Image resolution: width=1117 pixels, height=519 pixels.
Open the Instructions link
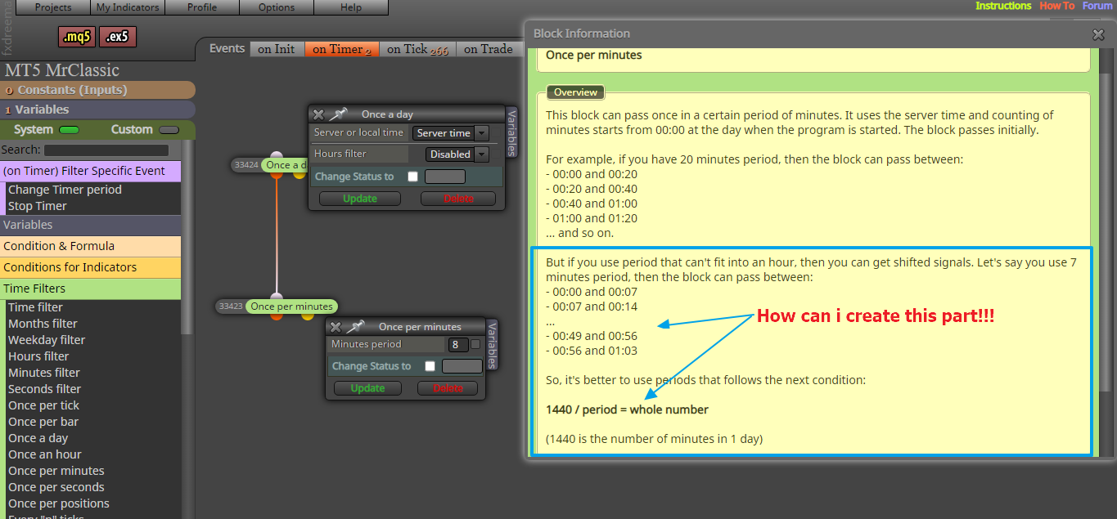pos(1003,6)
